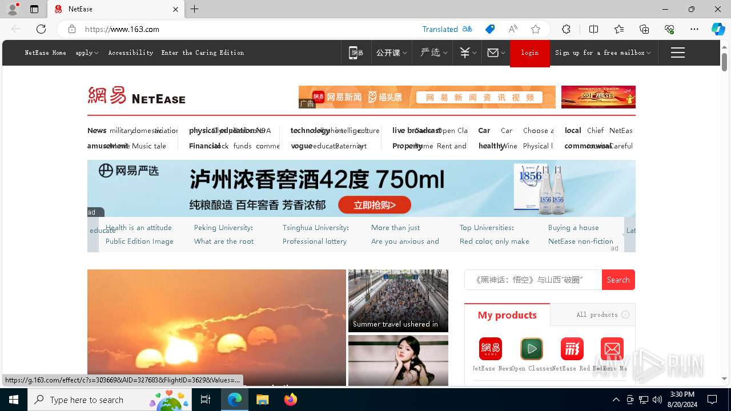This screenshot has height=411, width=731.
Task: Open the Financial category
Action: click(x=205, y=146)
